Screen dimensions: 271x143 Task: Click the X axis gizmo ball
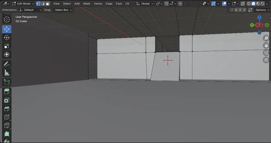point(261,25)
